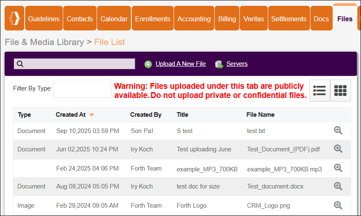Preview Test_document.docx via zoom icon

point(338,186)
